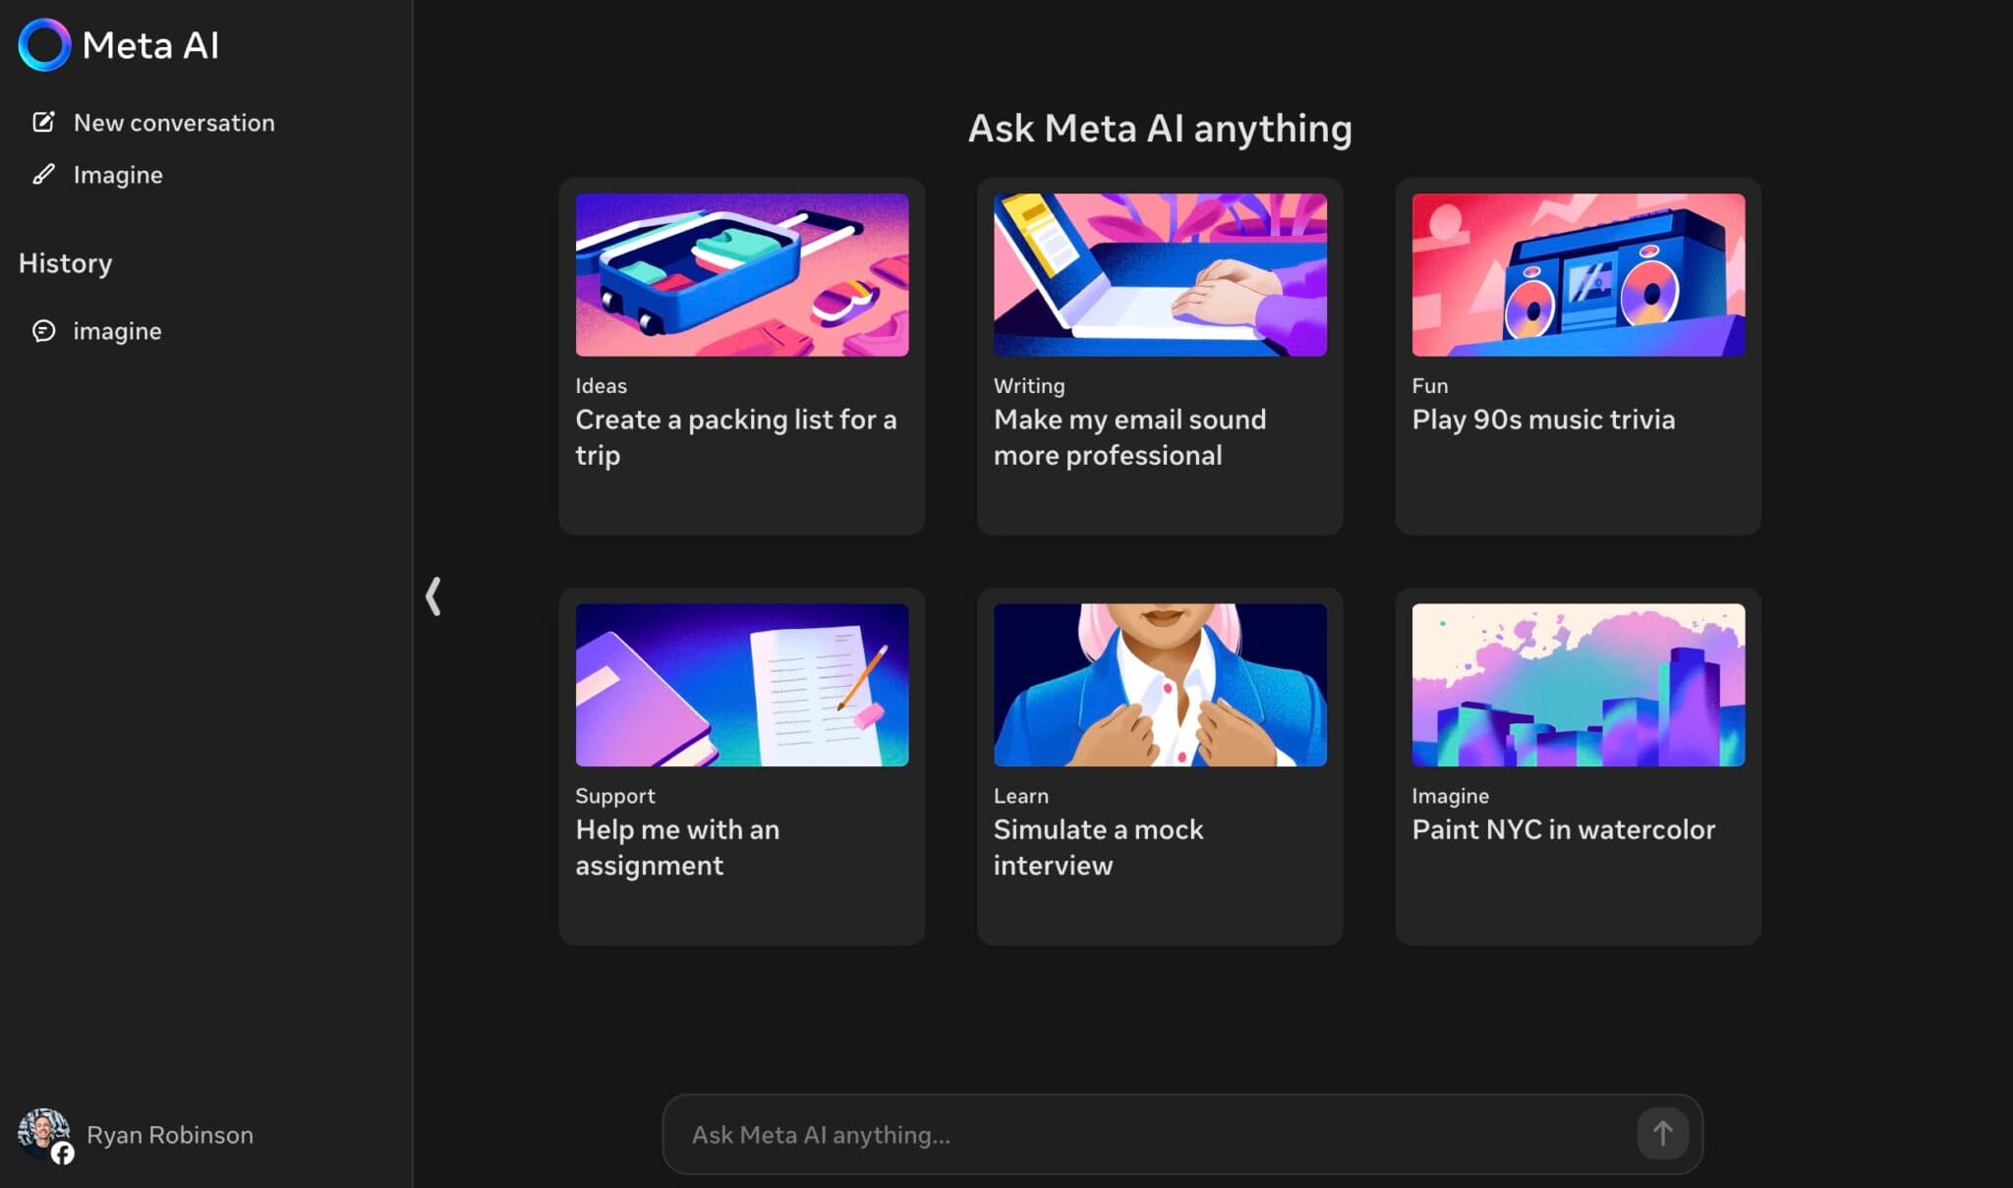Open the imagine conversation from History

(116, 331)
